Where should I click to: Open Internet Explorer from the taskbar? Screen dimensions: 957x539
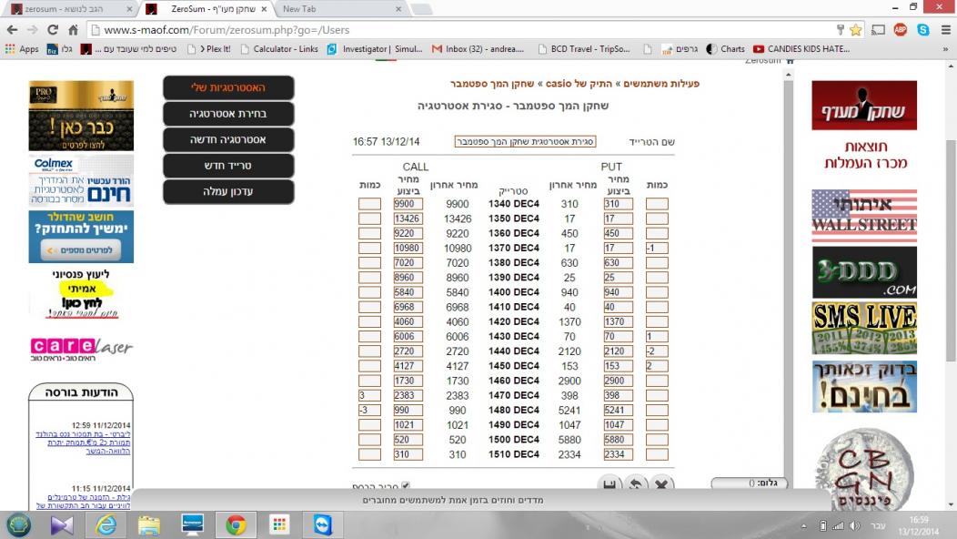tap(106, 524)
